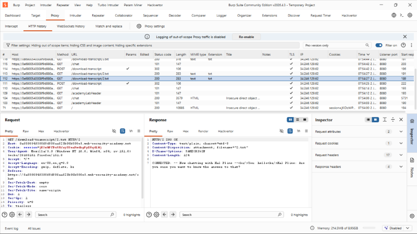Click the memory usage progress bar
Viewport: 417px width, 234px height.
[369, 228]
